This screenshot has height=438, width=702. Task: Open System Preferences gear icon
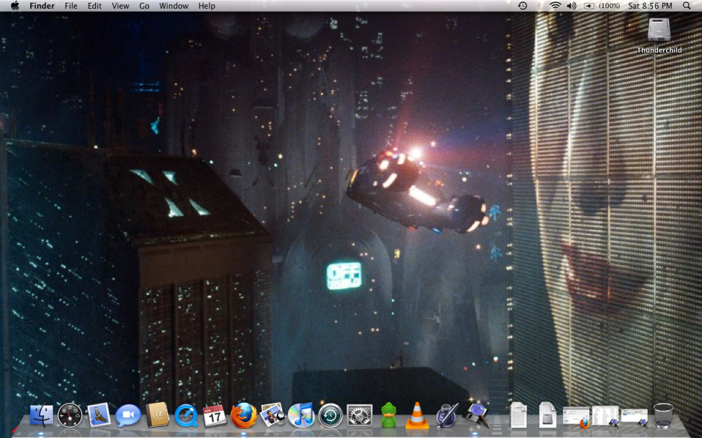pos(359,415)
